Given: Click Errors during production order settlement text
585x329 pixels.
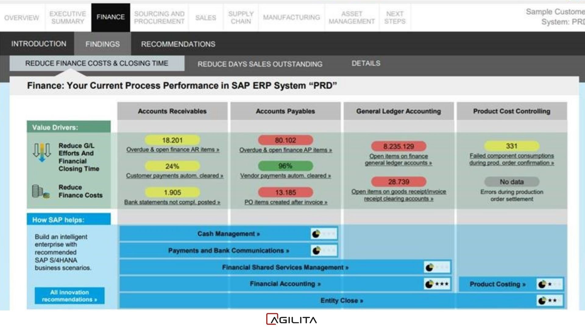Looking at the screenshot, I should click(x=512, y=195).
